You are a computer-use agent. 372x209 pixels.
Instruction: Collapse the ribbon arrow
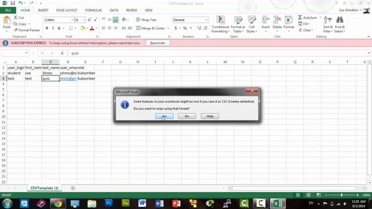pyautogui.click(x=369, y=37)
